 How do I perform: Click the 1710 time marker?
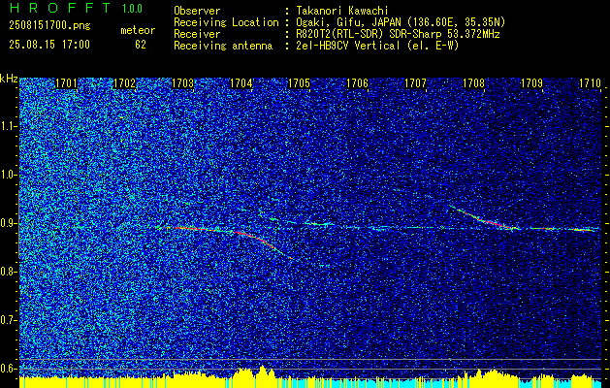(590, 83)
